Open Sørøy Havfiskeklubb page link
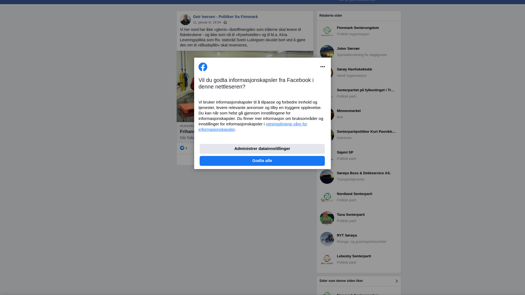 coord(354,69)
